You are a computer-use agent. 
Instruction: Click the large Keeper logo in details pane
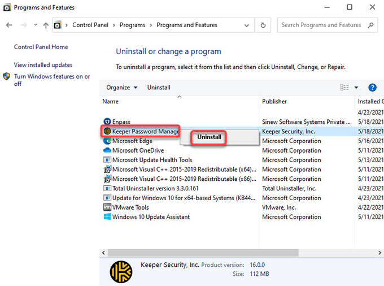pyautogui.click(x=121, y=272)
